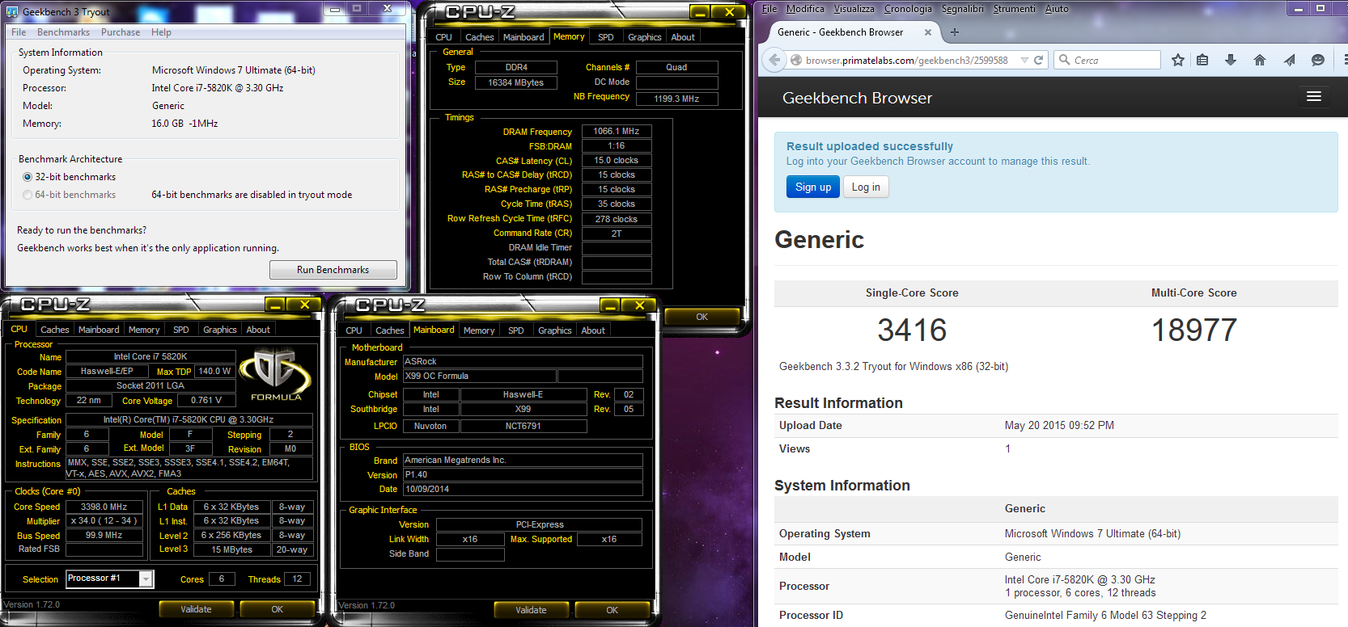The height and width of the screenshot is (627, 1348).
Task: Click Validate in CPU-Z CPU window
Action: [196, 609]
